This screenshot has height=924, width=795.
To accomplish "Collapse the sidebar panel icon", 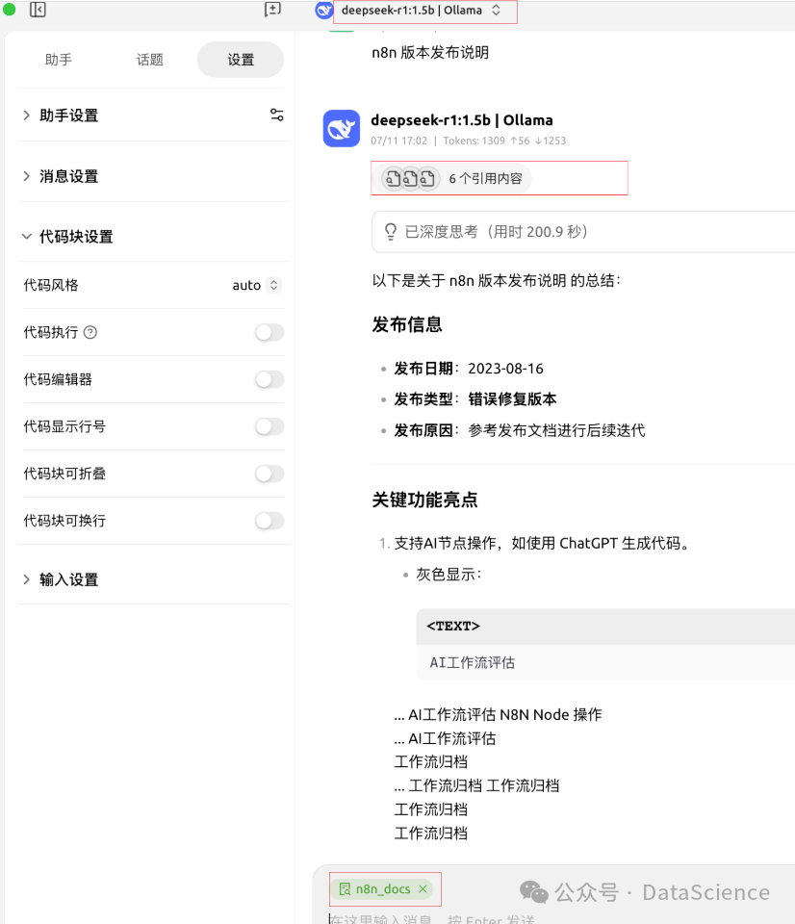I will 38,10.
